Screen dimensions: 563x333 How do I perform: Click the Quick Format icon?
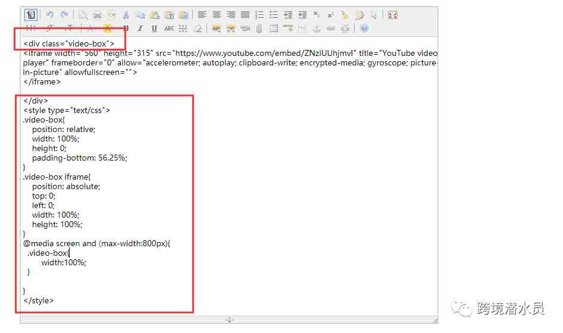(x=359, y=15)
